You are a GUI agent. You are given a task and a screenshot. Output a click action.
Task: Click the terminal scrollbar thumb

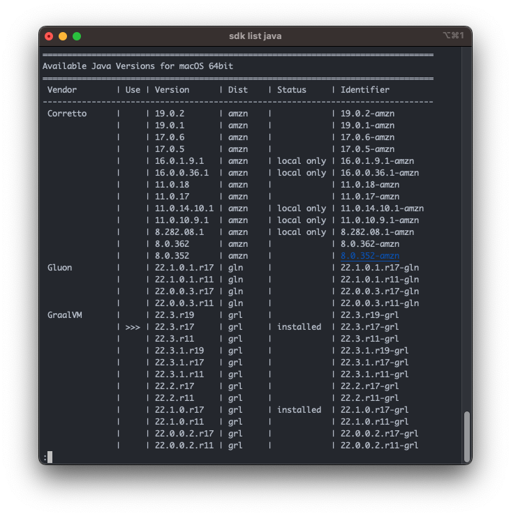pos(466,437)
